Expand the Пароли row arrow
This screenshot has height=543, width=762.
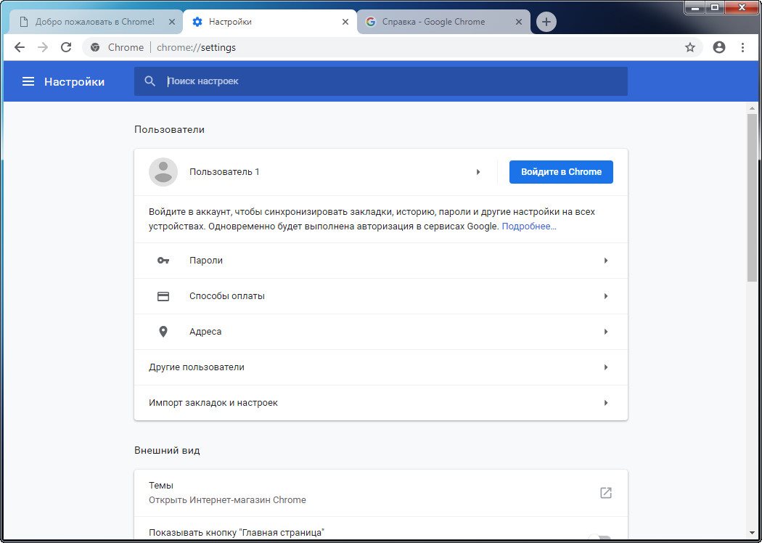pos(605,261)
